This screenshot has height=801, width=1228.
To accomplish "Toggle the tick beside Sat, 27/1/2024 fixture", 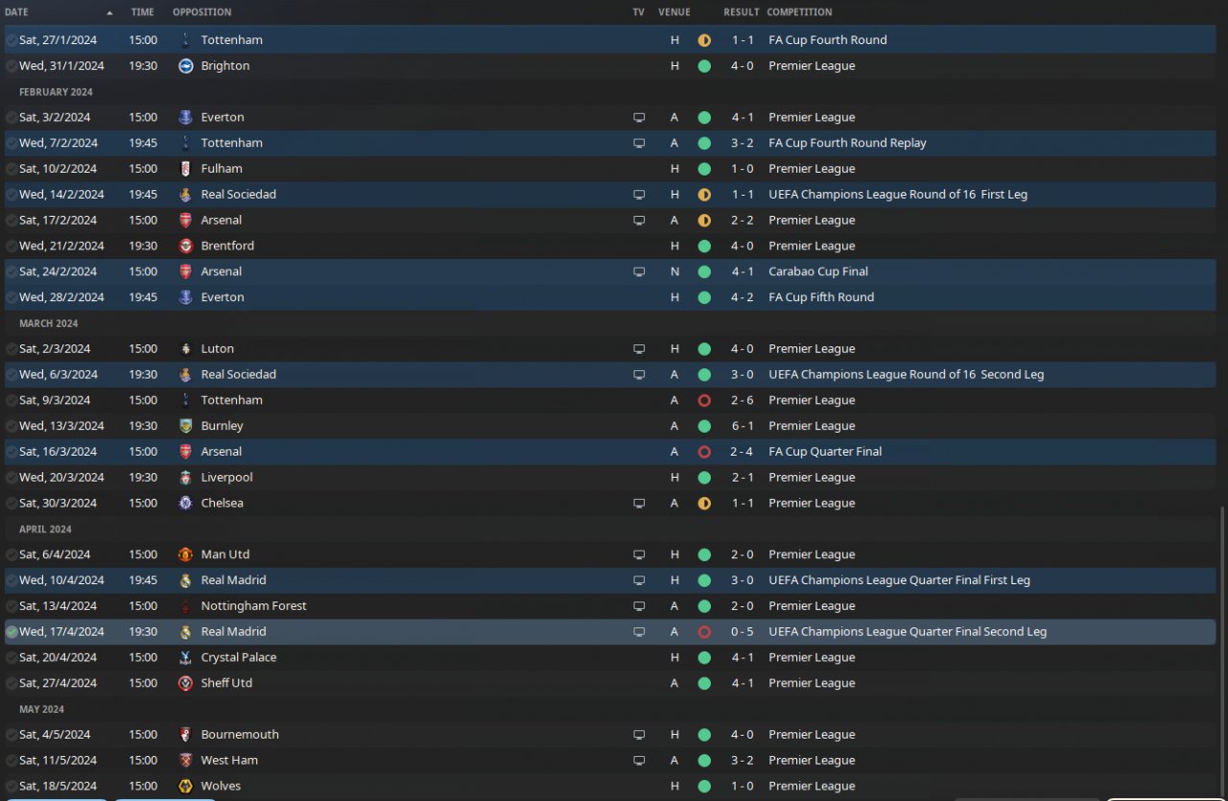I will tap(12, 40).
